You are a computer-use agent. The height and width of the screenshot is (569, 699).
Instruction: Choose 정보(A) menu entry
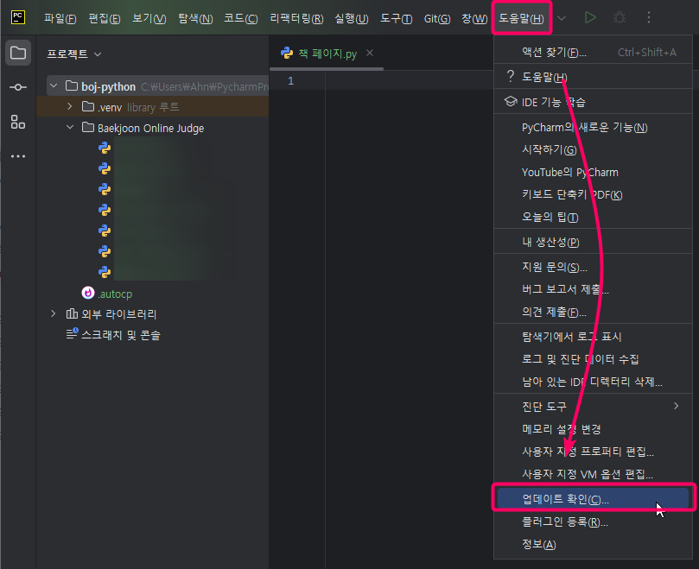click(593, 545)
